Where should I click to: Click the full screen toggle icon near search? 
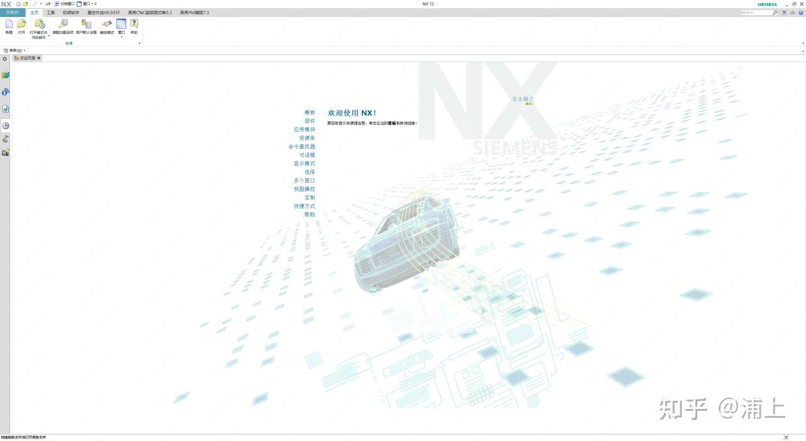click(784, 13)
